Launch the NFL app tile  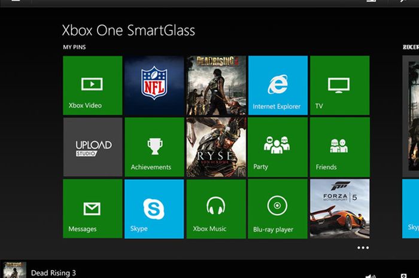154,85
